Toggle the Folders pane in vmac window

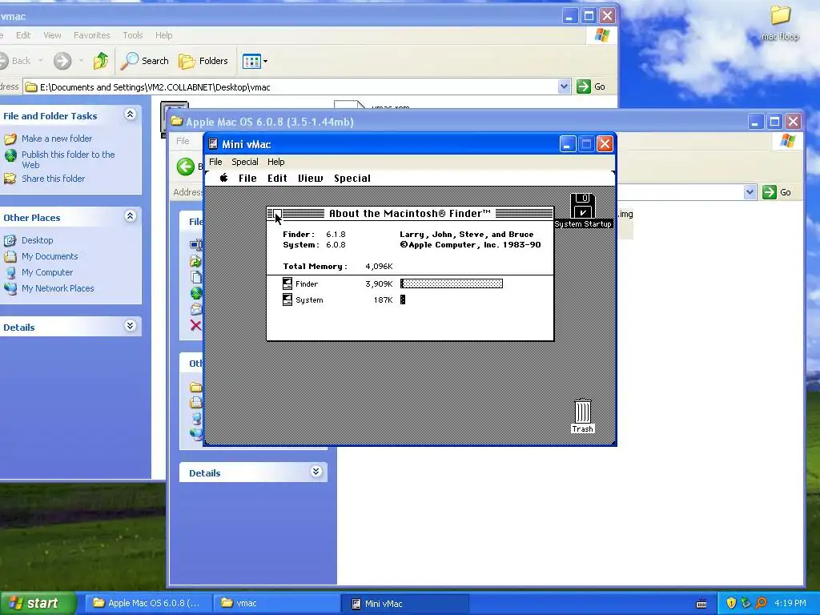pos(203,61)
